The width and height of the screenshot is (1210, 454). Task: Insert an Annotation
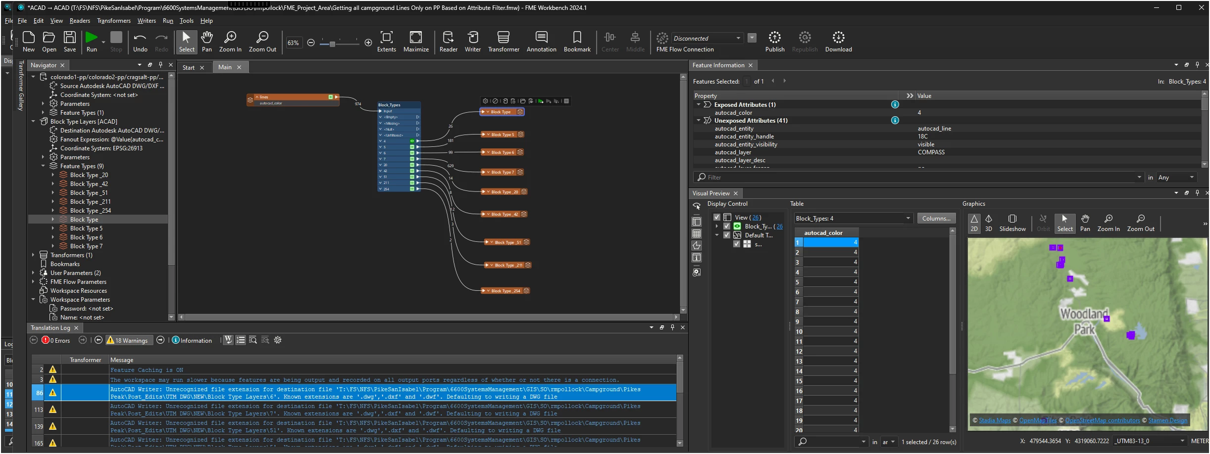click(x=541, y=42)
